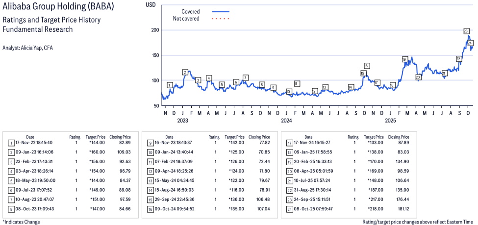Click chart marker 11 in early 2024
The width and height of the screenshot is (478, 225).
297,84
